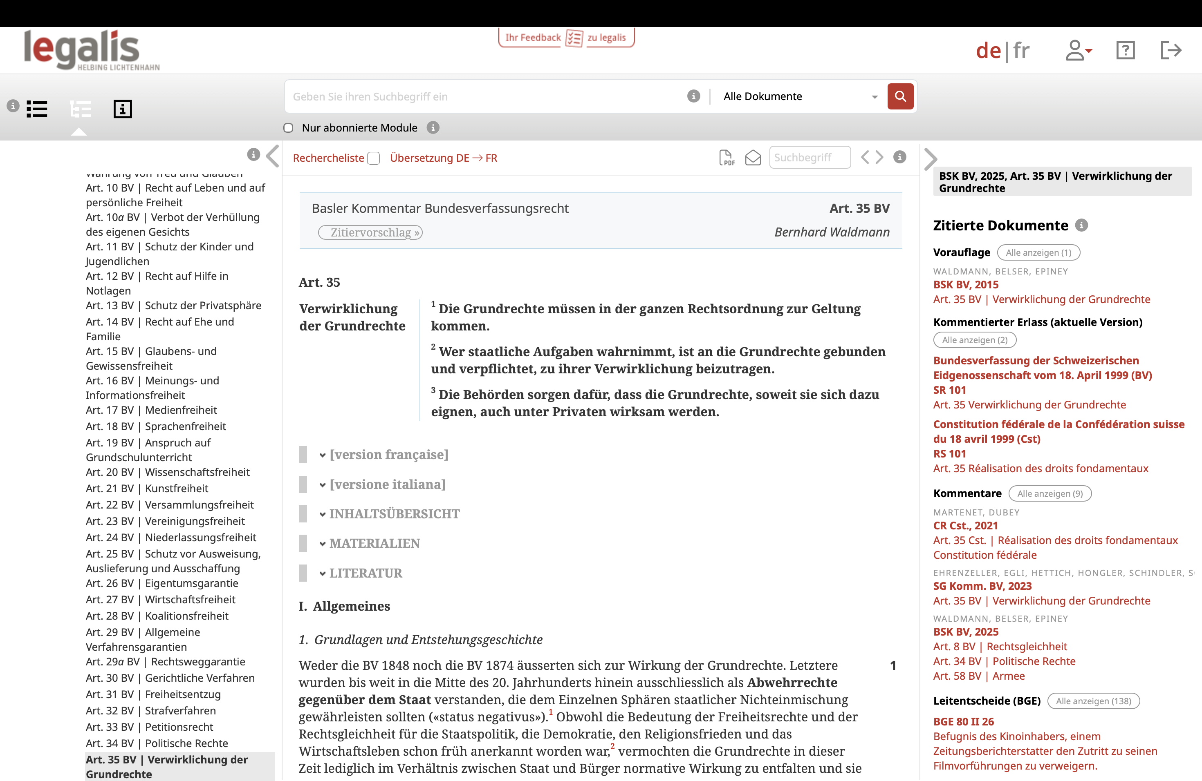The width and height of the screenshot is (1202, 781).
Task: Collapse the left navigation panel arrow
Action: pos(273,156)
